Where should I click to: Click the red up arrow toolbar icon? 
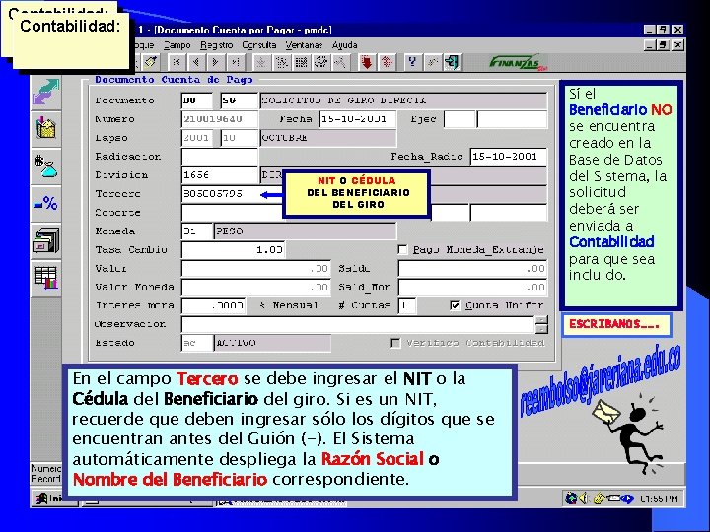[x=387, y=62]
